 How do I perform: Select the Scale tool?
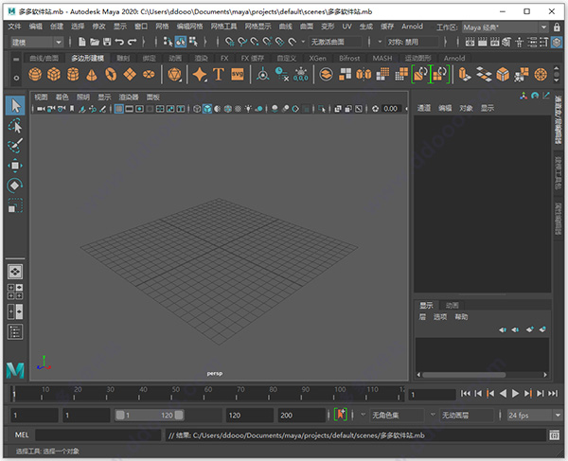point(15,207)
